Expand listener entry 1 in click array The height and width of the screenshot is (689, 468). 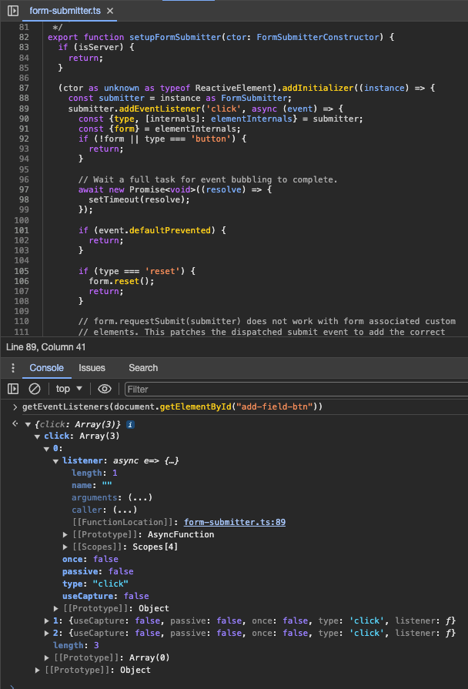(x=47, y=621)
